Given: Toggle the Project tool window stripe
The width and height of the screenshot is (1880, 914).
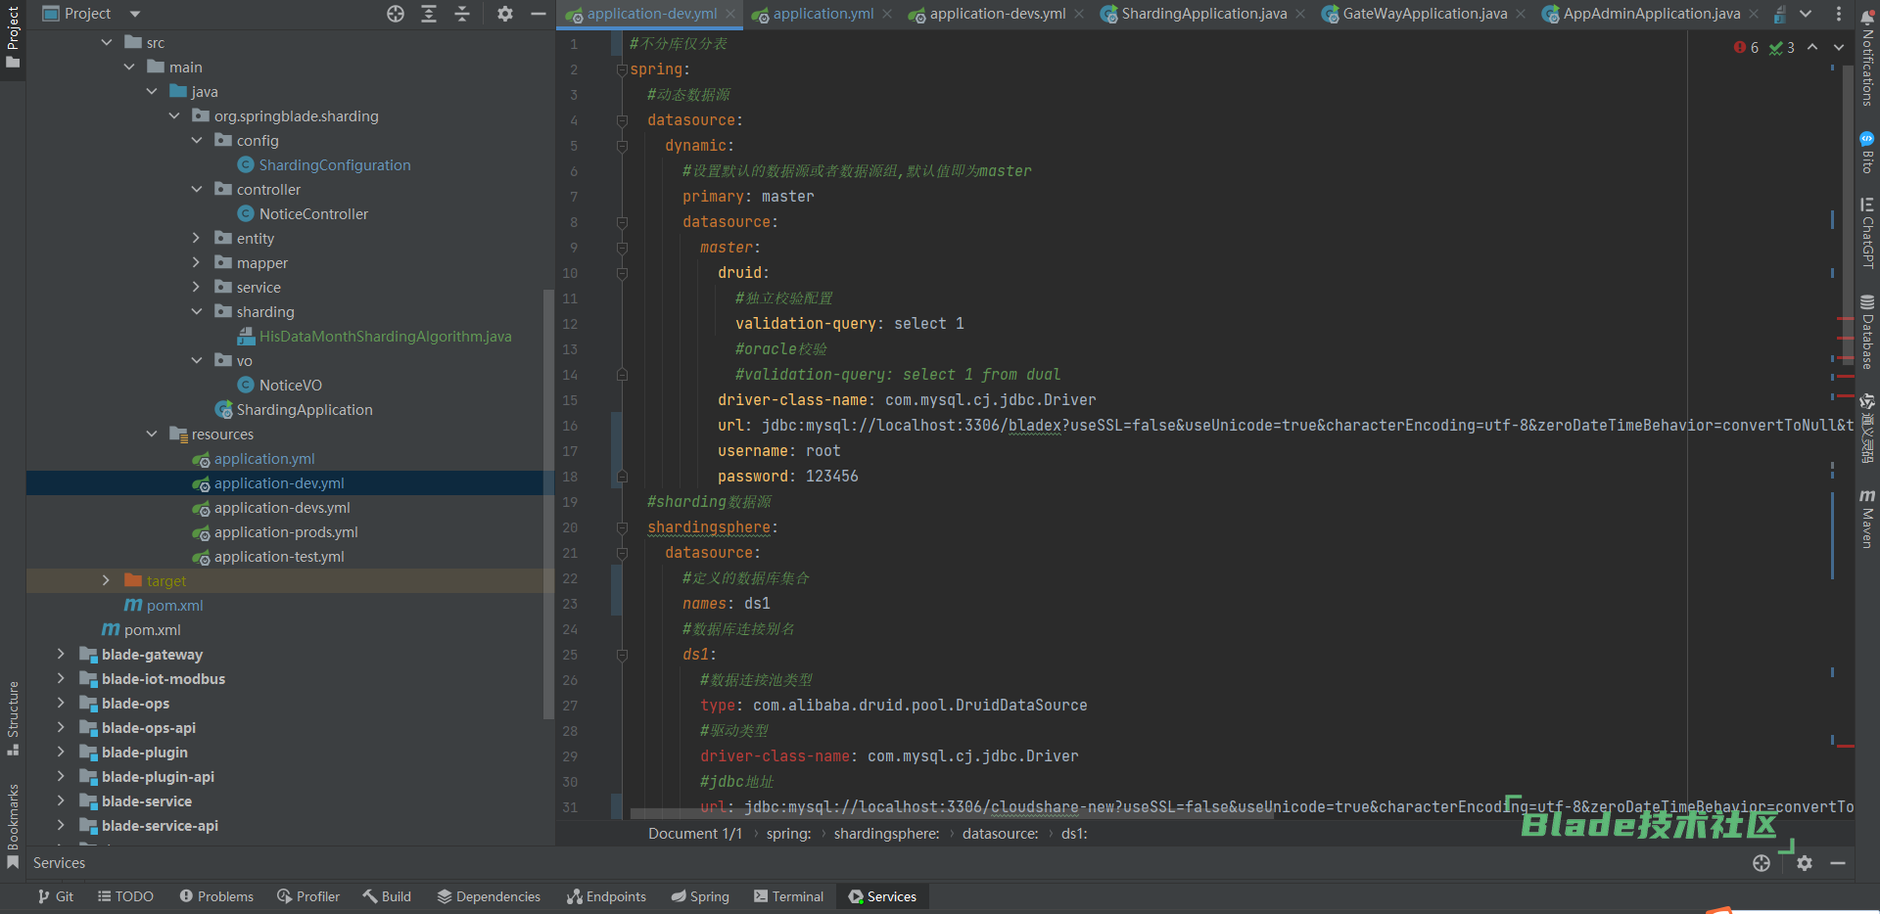Looking at the screenshot, I should 13,37.
